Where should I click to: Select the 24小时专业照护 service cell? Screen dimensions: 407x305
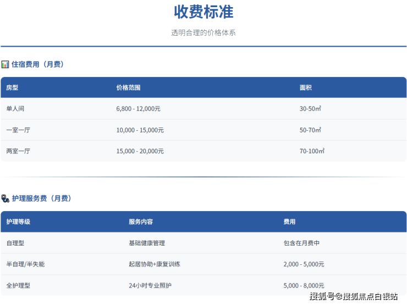(150, 286)
